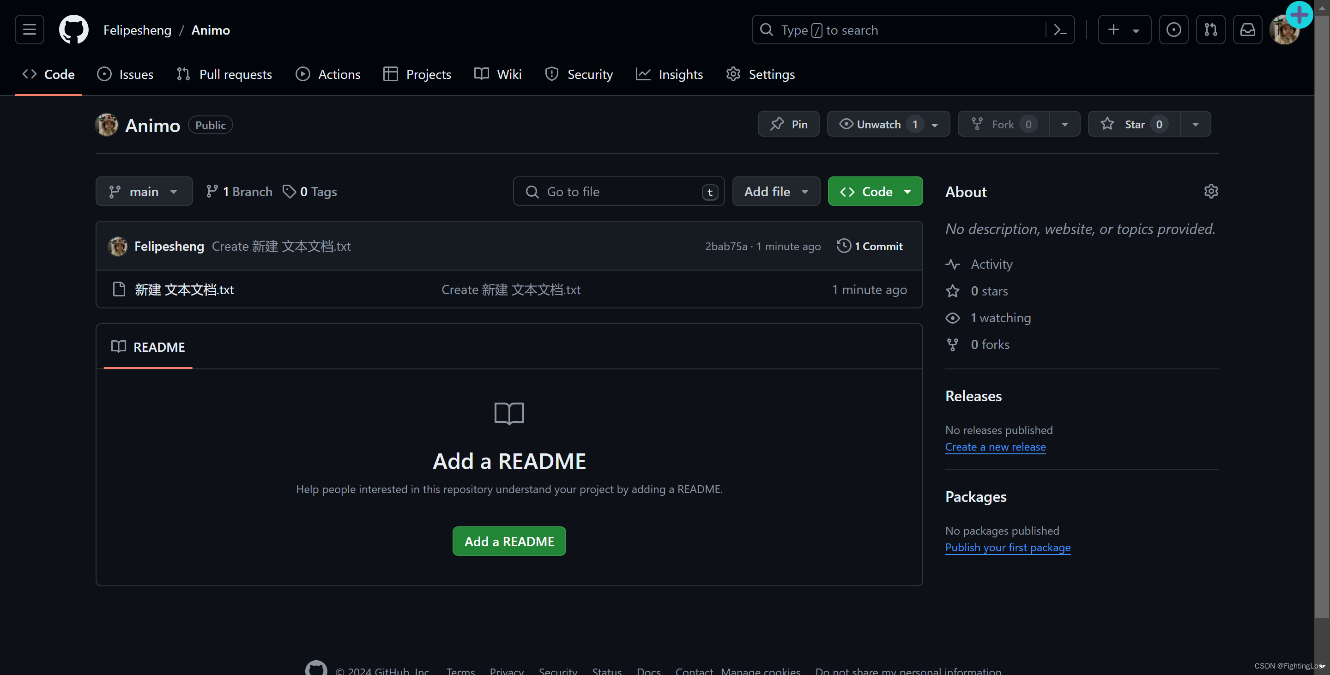Click the Packages heading link

point(976,496)
